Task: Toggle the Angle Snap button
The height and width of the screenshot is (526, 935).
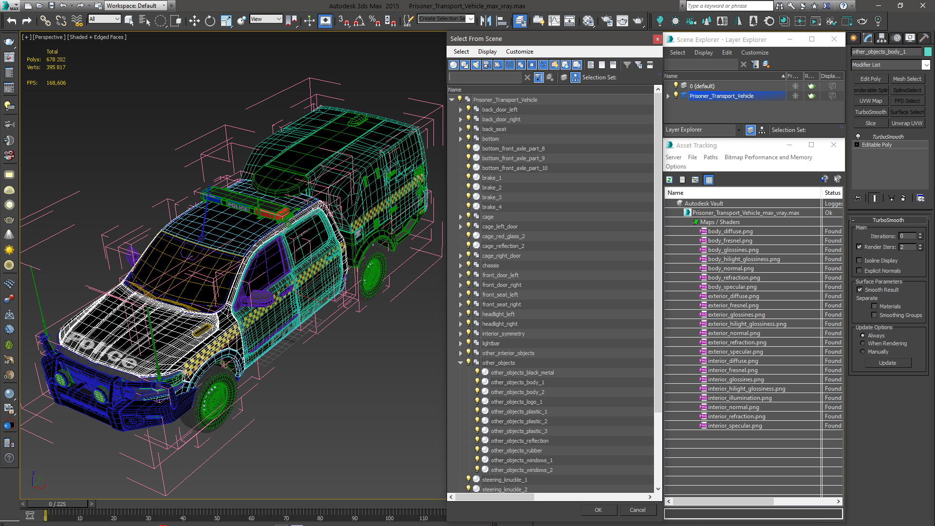Action: click(x=359, y=20)
